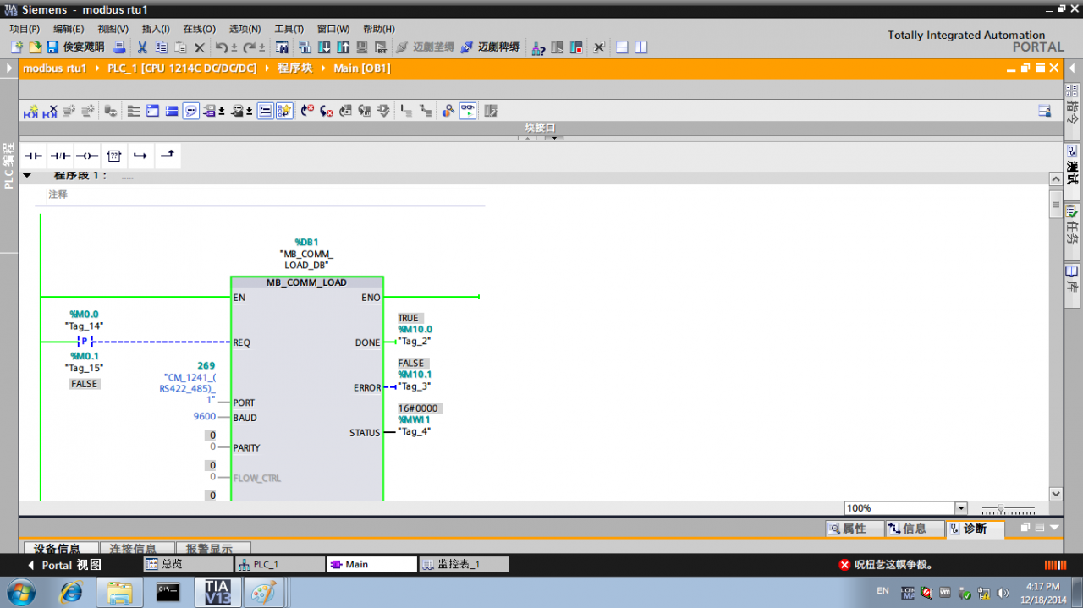
Task: Click the Save project floppy-disk icon
Action: coord(52,47)
